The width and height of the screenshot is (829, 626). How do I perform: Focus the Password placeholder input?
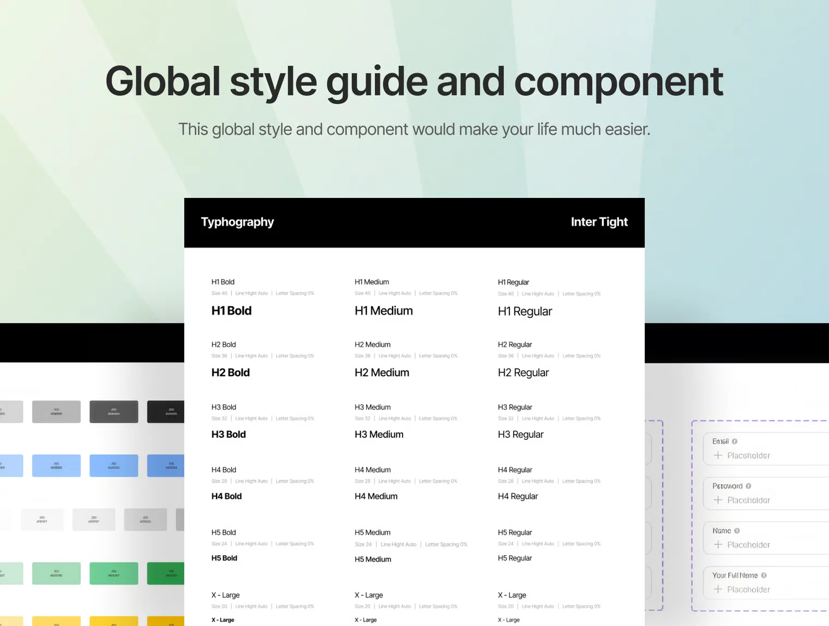(x=766, y=493)
